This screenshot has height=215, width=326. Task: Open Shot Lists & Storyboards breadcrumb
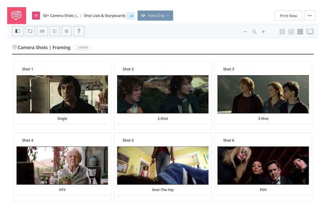point(105,16)
